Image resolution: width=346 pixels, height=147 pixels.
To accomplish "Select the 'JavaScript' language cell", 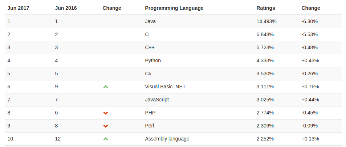I will [157, 100].
